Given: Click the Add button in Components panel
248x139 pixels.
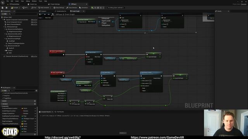Looking at the screenshot, I should click(4, 14).
